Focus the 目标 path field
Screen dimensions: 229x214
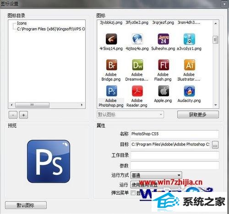(x=170, y=145)
